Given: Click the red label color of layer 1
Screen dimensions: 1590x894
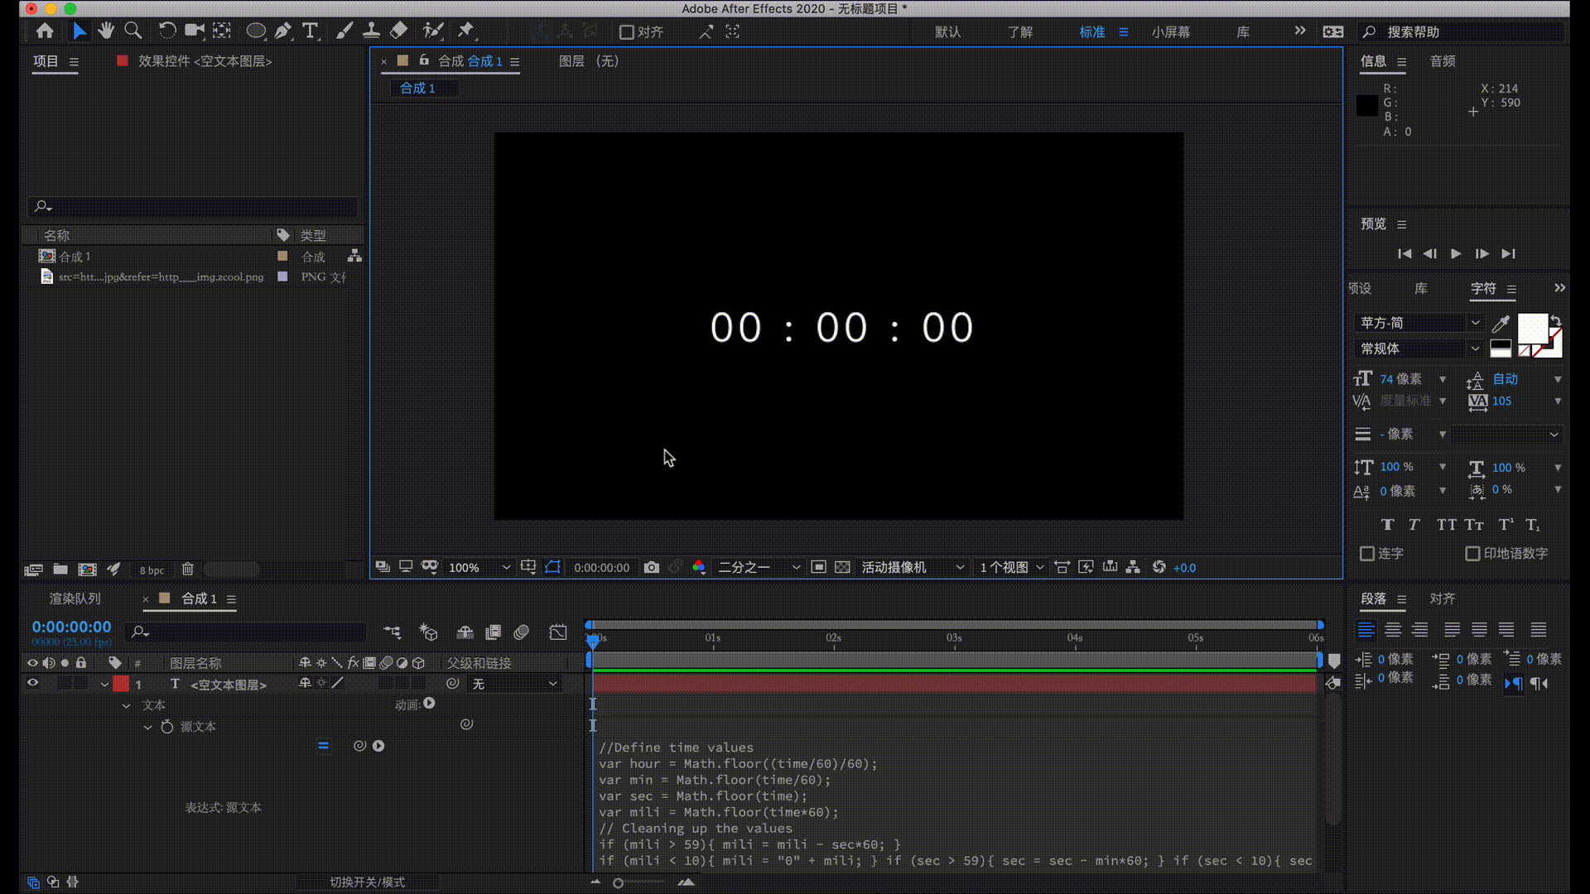Looking at the screenshot, I should tap(121, 684).
